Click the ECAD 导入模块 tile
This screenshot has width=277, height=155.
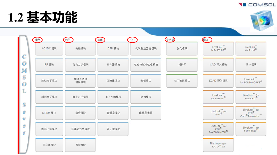pyautogui.click(x=218, y=81)
